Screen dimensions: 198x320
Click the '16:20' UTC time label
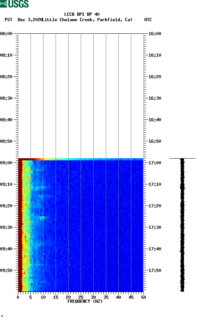(155, 77)
